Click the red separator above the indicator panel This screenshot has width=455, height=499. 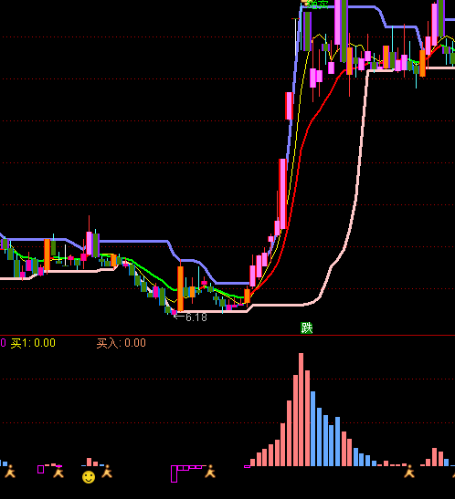pyautogui.click(x=227, y=335)
